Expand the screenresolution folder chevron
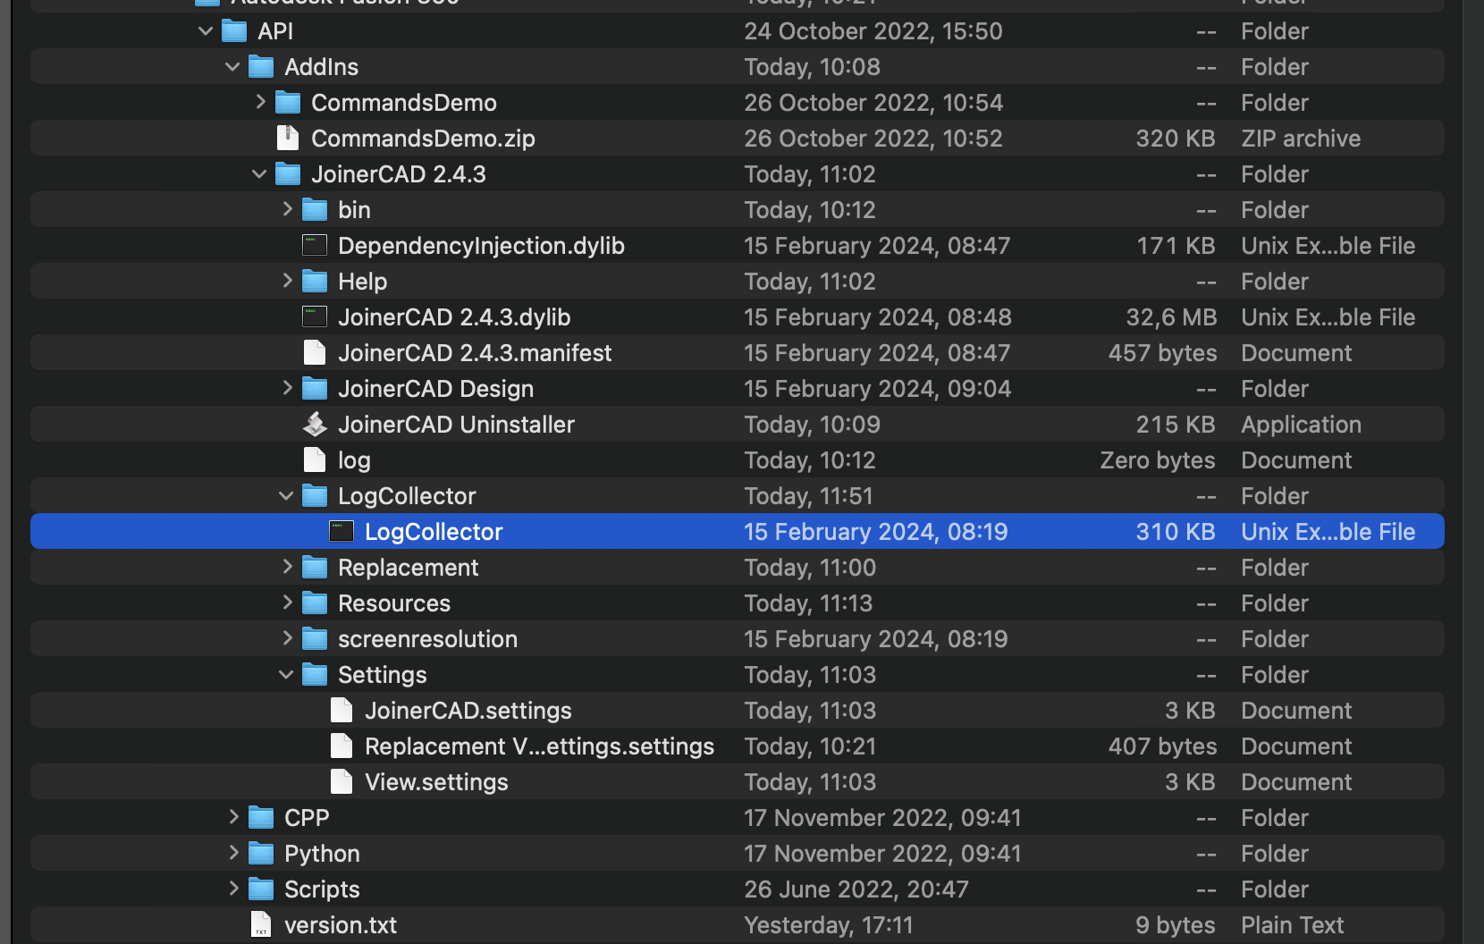 click(287, 638)
